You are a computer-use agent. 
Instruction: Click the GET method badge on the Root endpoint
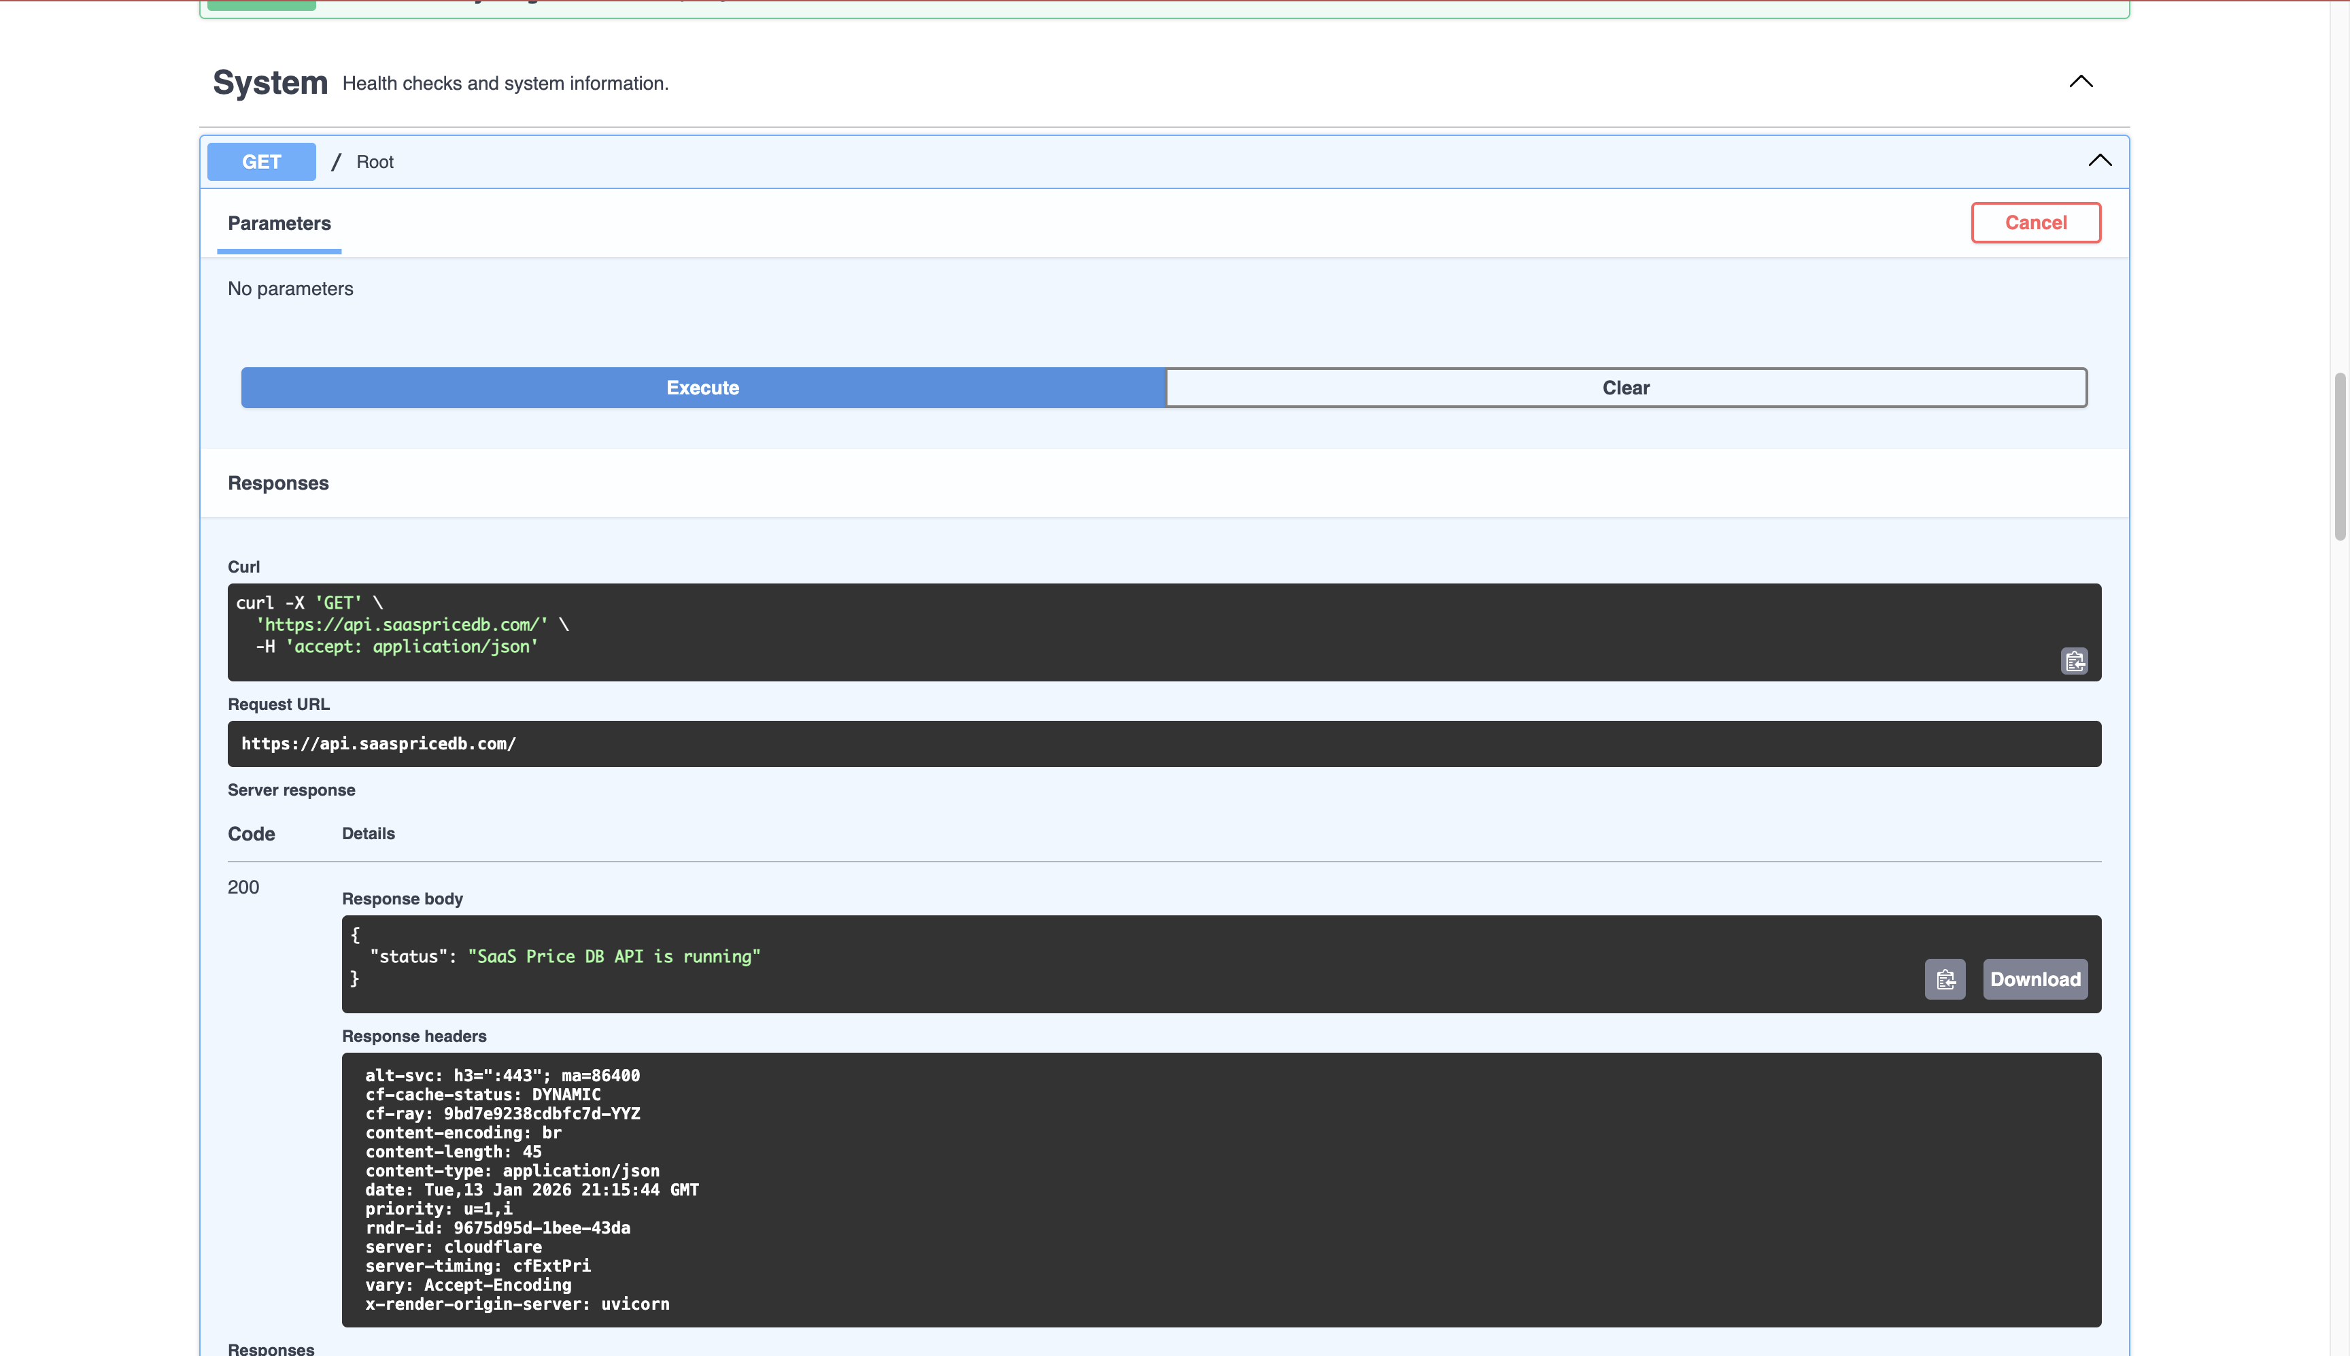coord(260,161)
